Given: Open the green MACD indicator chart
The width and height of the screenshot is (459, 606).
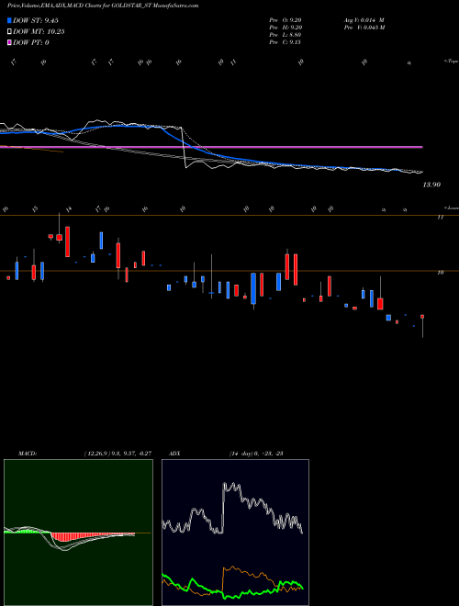Looking at the screenshot, I should (78, 533).
